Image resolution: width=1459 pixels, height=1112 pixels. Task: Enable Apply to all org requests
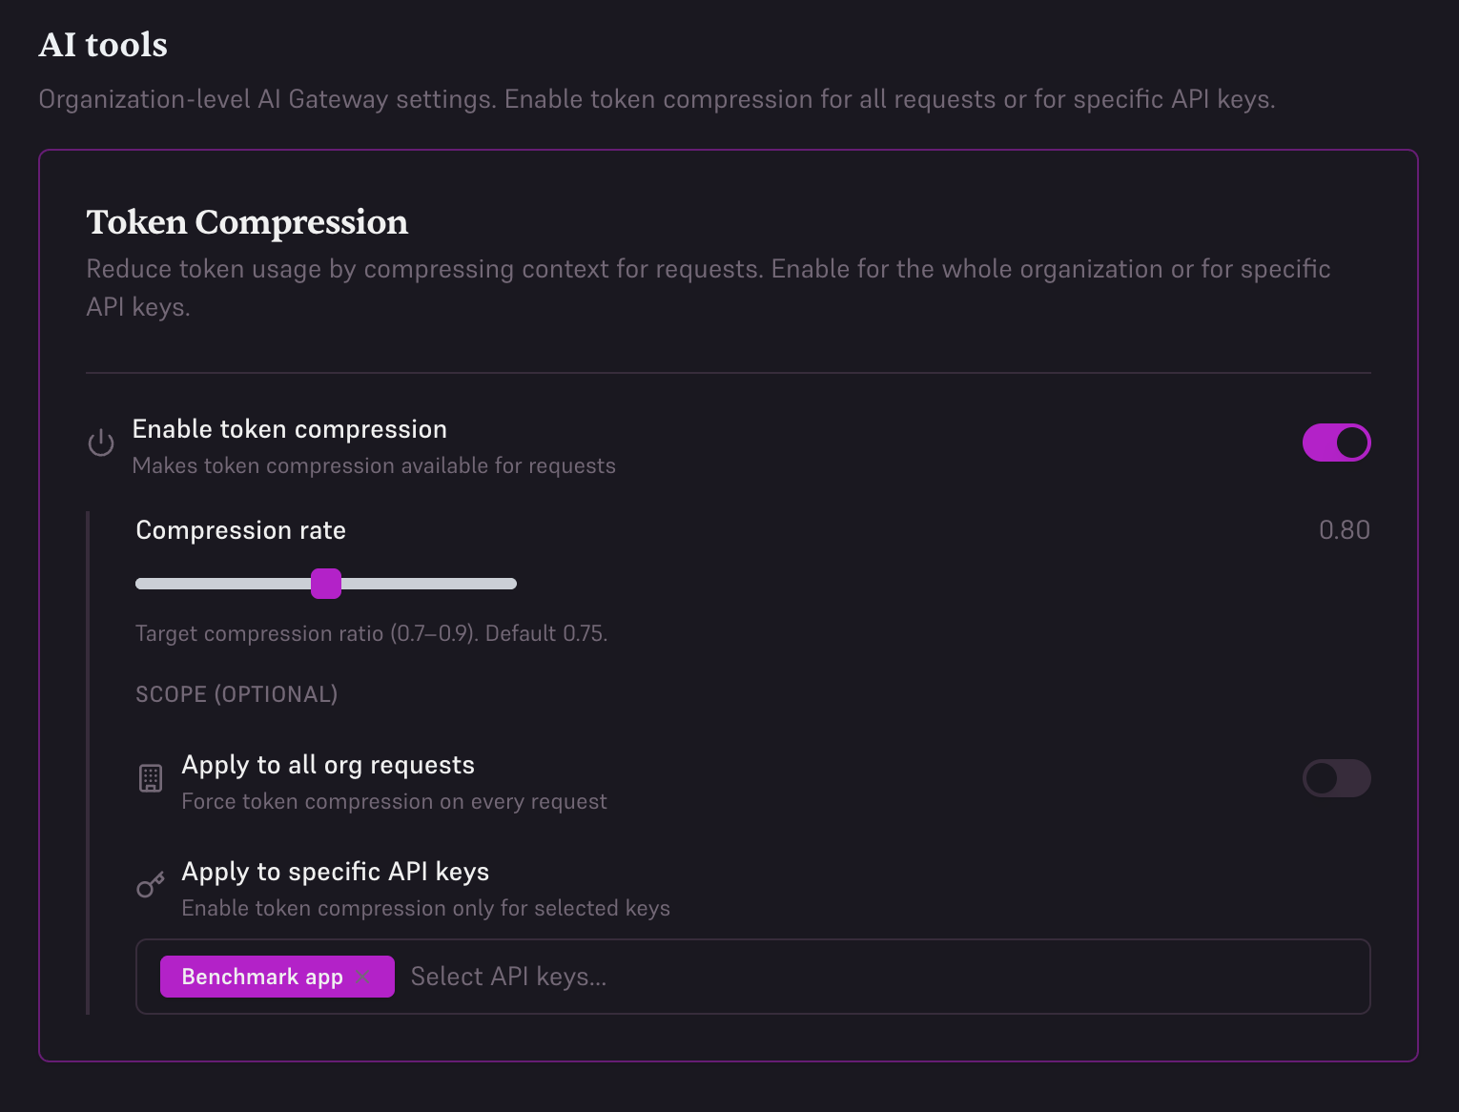[1336, 778]
